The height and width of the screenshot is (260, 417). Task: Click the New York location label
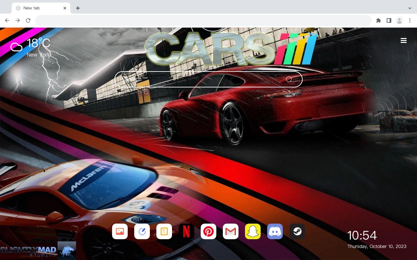[x=38, y=55]
